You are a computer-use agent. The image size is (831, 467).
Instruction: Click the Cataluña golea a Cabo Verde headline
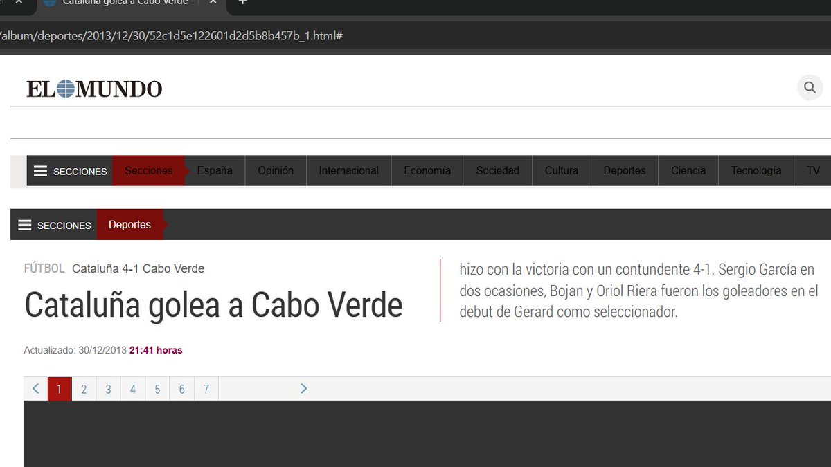tap(213, 305)
